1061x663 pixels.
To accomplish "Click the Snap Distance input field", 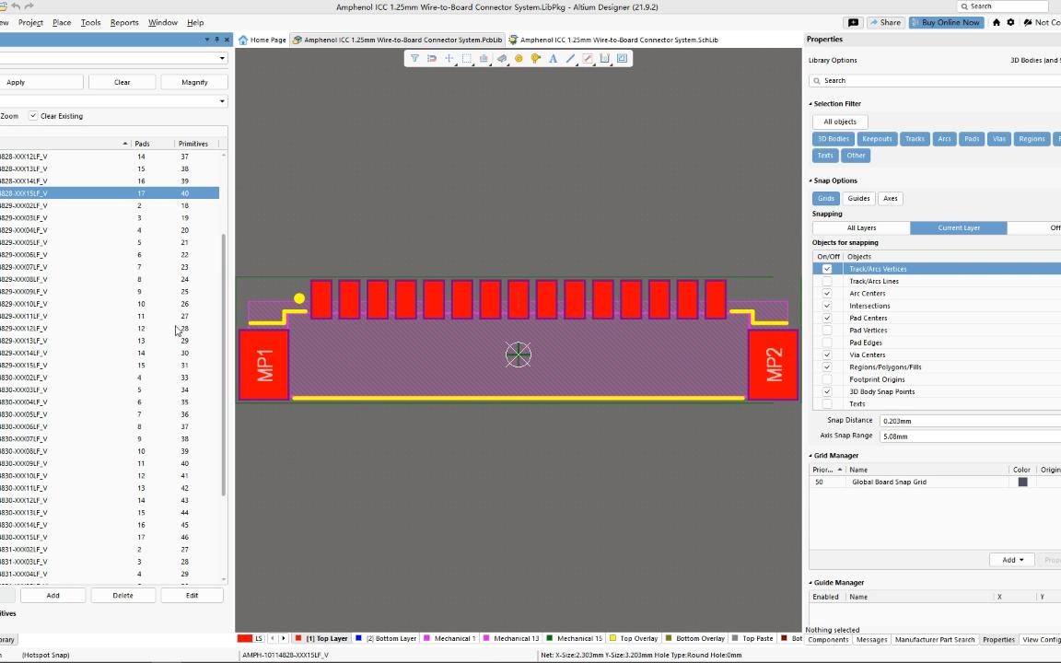I will (x=971, y=421).
